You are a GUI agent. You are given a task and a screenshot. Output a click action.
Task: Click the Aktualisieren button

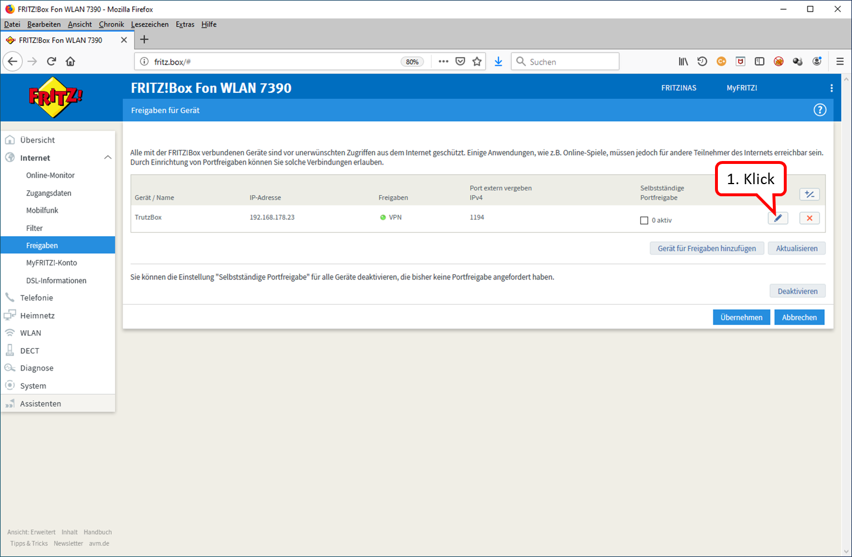pos(797,248)
